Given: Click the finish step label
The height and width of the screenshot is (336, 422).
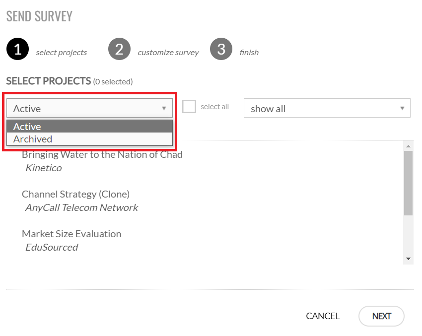Looking at the screenshot, I should pos(249,52).
